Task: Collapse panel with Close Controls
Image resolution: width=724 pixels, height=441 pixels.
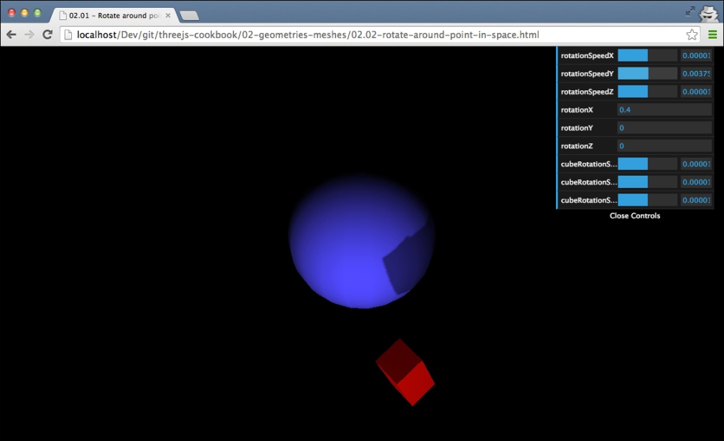Action: click(x=635, y=216)
